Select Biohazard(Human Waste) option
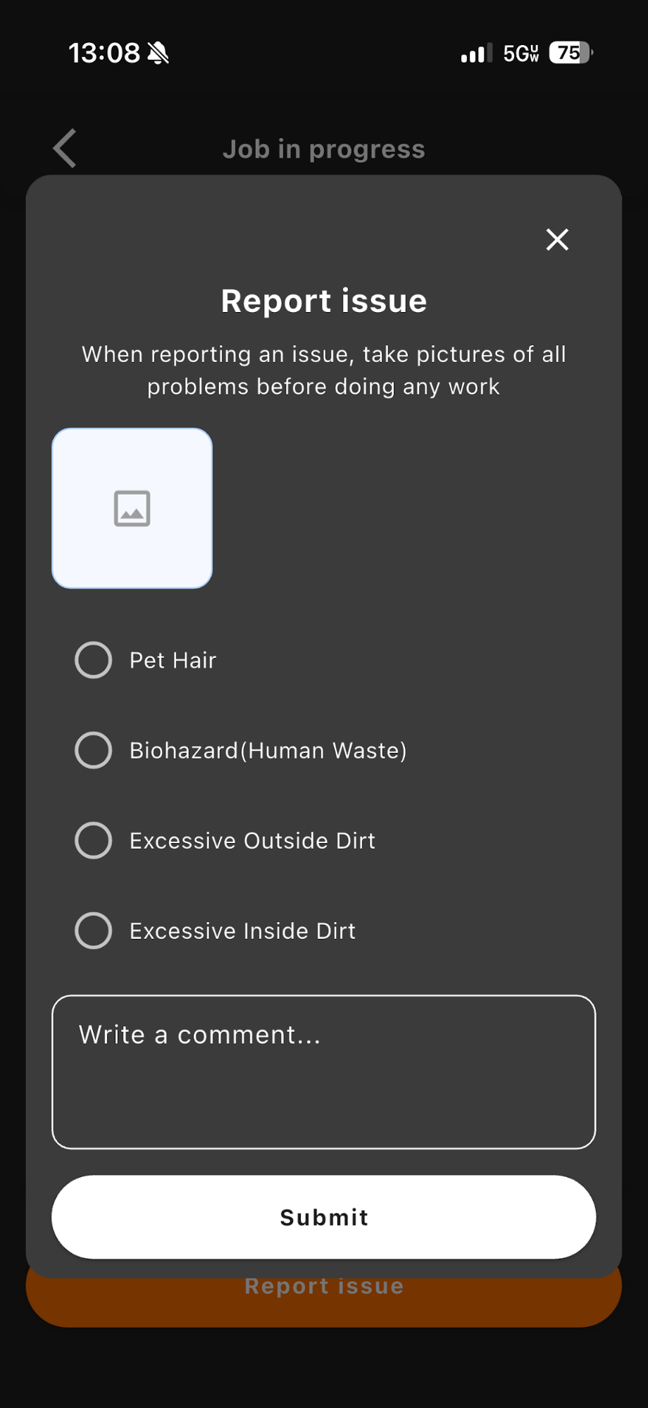This screenshot has width=648, height=1408. click(x=92, y=750)
